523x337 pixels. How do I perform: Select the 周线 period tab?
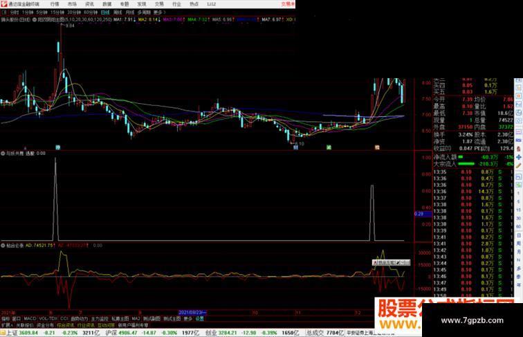pos(118,12)
